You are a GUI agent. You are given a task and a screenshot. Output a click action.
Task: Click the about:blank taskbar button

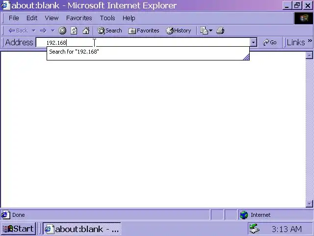pos(82,229)
